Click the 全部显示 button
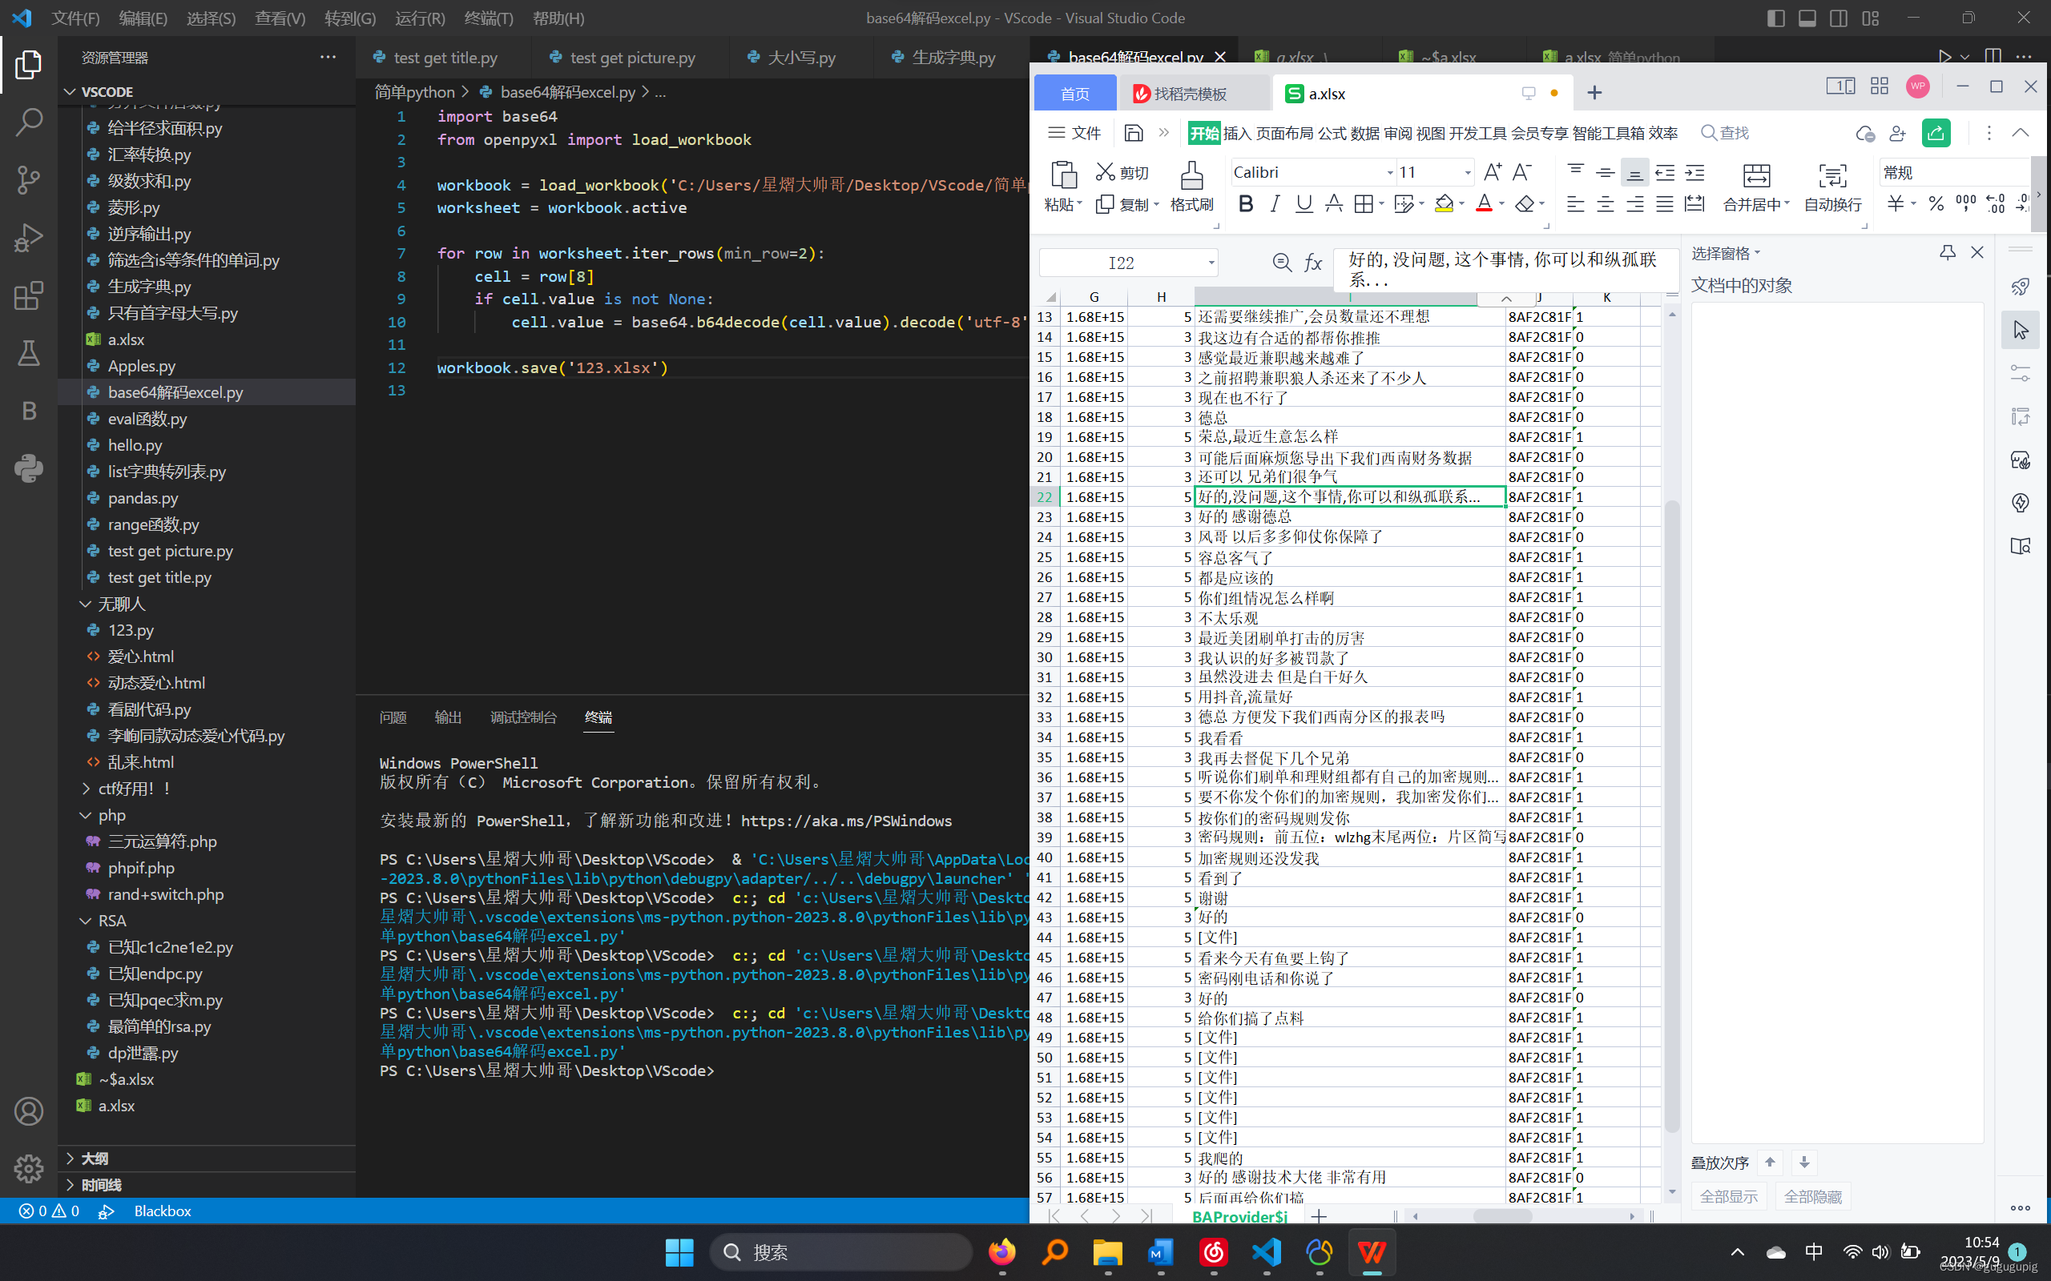Screen dimensions: 2051x1281 pos(1728,1196)
